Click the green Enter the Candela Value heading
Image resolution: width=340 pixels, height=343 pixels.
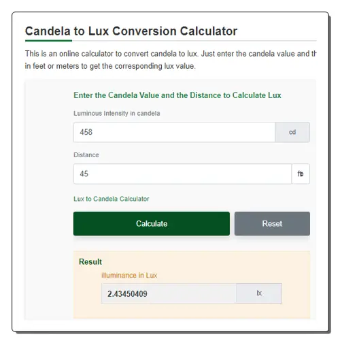(x=177, y=95)
